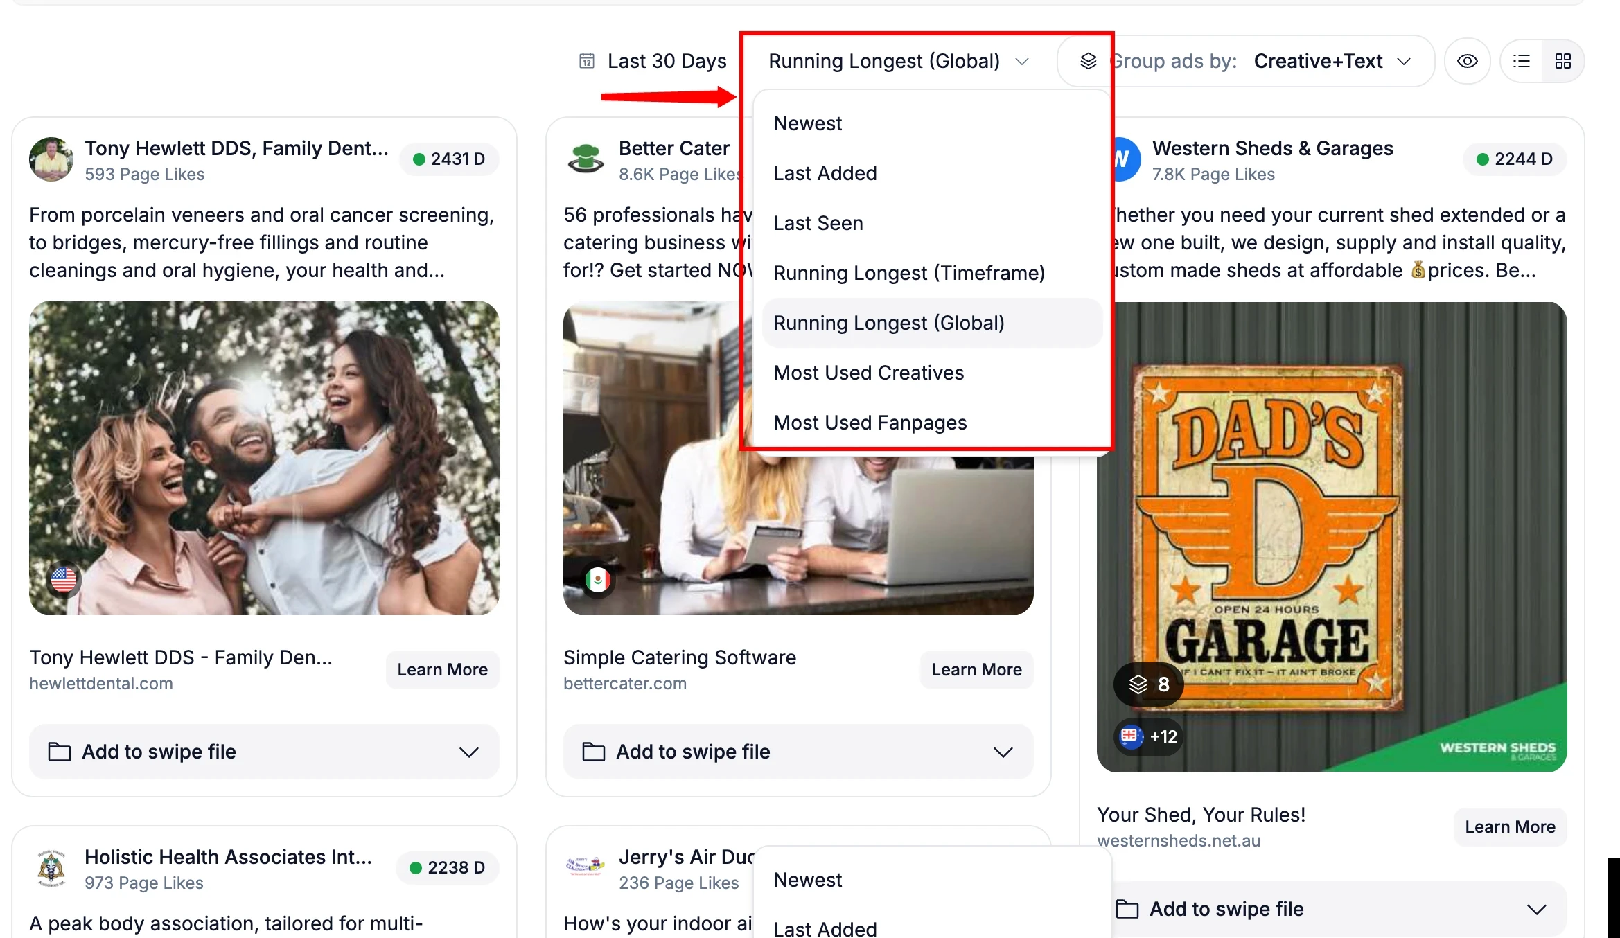Image resolution: width=1620 pixels, height=938 pixels.
Task: Click US flag icon on dentist ad image
Action: click(63, 579)
